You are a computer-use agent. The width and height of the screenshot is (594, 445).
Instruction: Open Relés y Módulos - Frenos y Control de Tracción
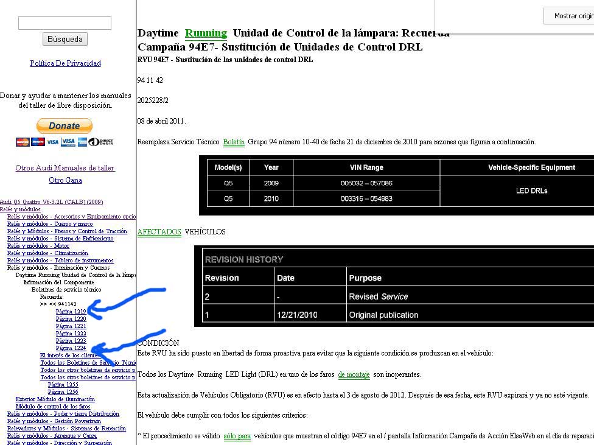coord(67,231)
